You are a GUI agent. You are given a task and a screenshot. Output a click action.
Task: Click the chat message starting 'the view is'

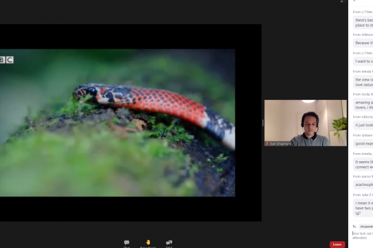[363, 82]
